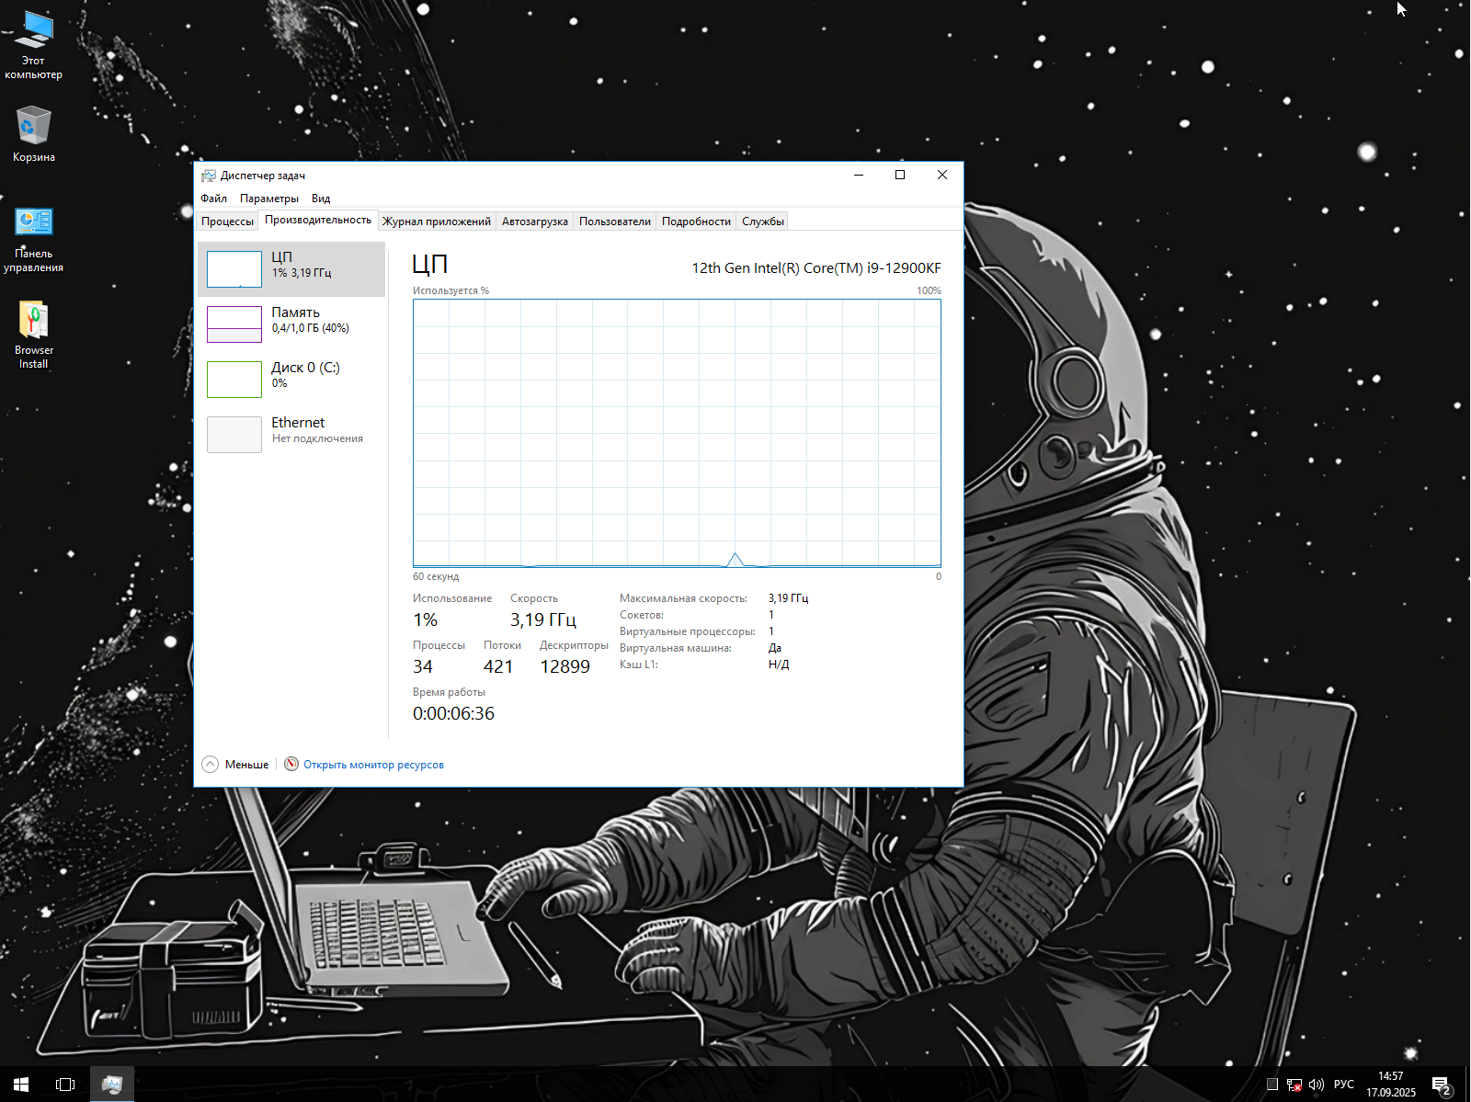Viewport: 1471px width, 1102px height.
Task: Click the volume speaker tray icon
Action: [x=1317, y=1085]
